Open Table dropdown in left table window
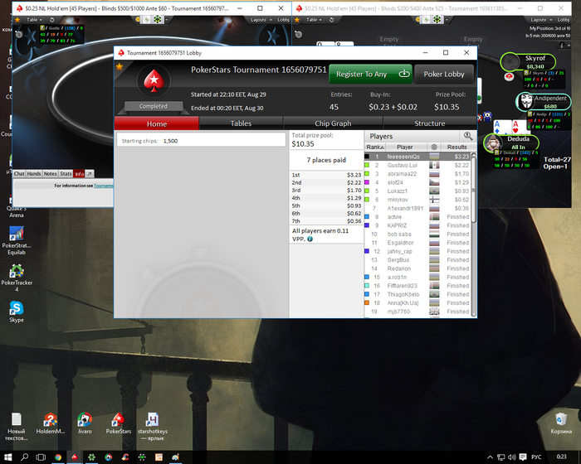Screen dimensions: 581x464 point(34,20)
